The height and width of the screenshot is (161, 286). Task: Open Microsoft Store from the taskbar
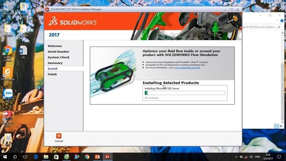point(56,157)
